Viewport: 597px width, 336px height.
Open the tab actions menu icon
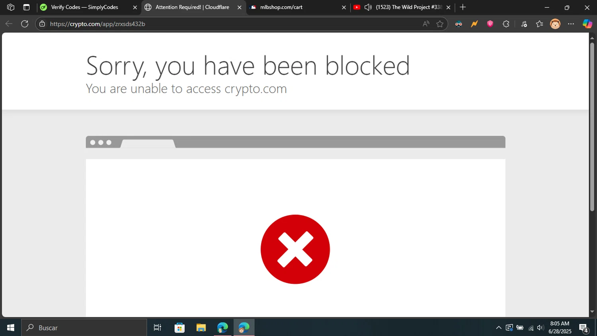point(26,7)
